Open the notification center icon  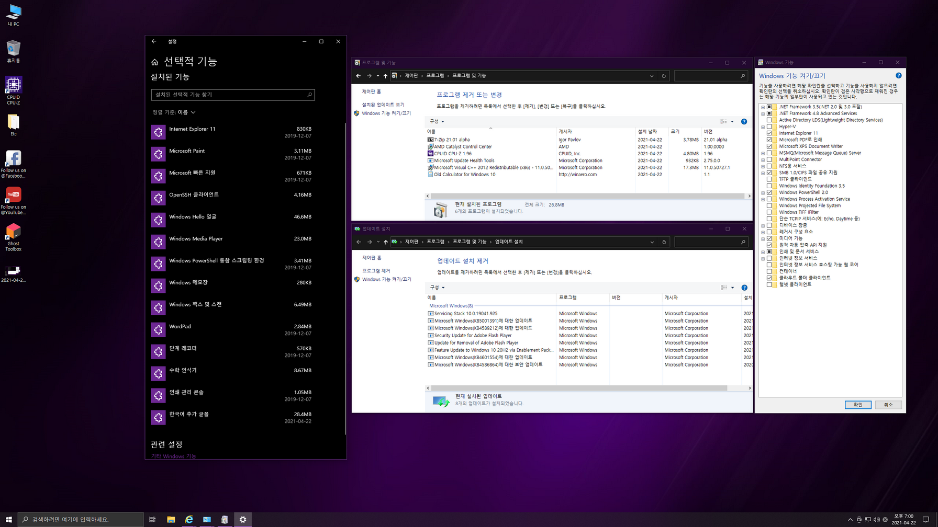(x=926, y=519)
